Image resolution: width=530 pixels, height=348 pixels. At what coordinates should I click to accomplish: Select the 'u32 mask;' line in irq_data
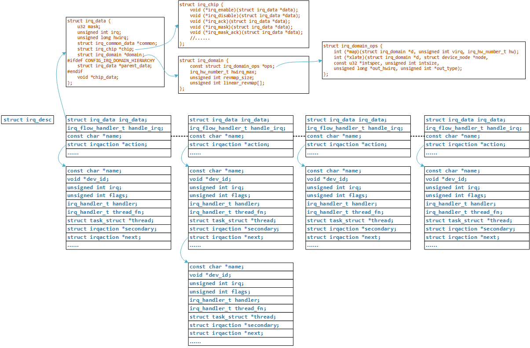point(88,26)
